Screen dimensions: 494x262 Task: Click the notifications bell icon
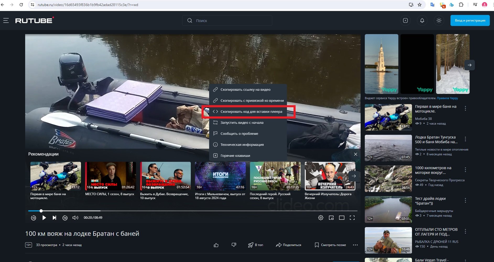[422, 20]
